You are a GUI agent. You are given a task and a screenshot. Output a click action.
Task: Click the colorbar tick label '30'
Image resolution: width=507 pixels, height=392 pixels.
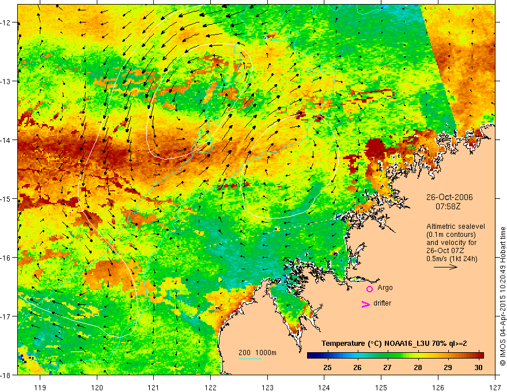[479, 367]
